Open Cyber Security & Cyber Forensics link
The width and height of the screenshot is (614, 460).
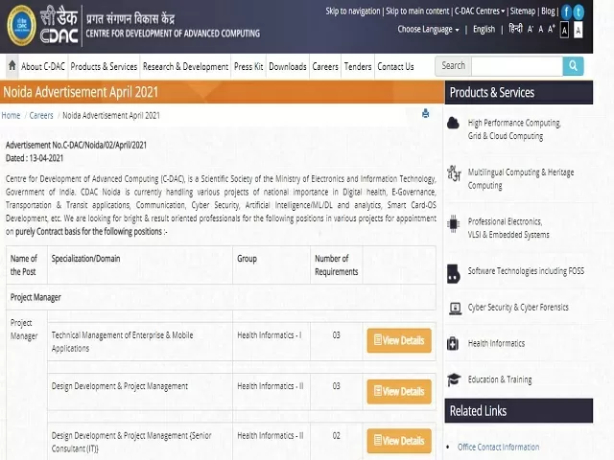(x=518, y=308)
